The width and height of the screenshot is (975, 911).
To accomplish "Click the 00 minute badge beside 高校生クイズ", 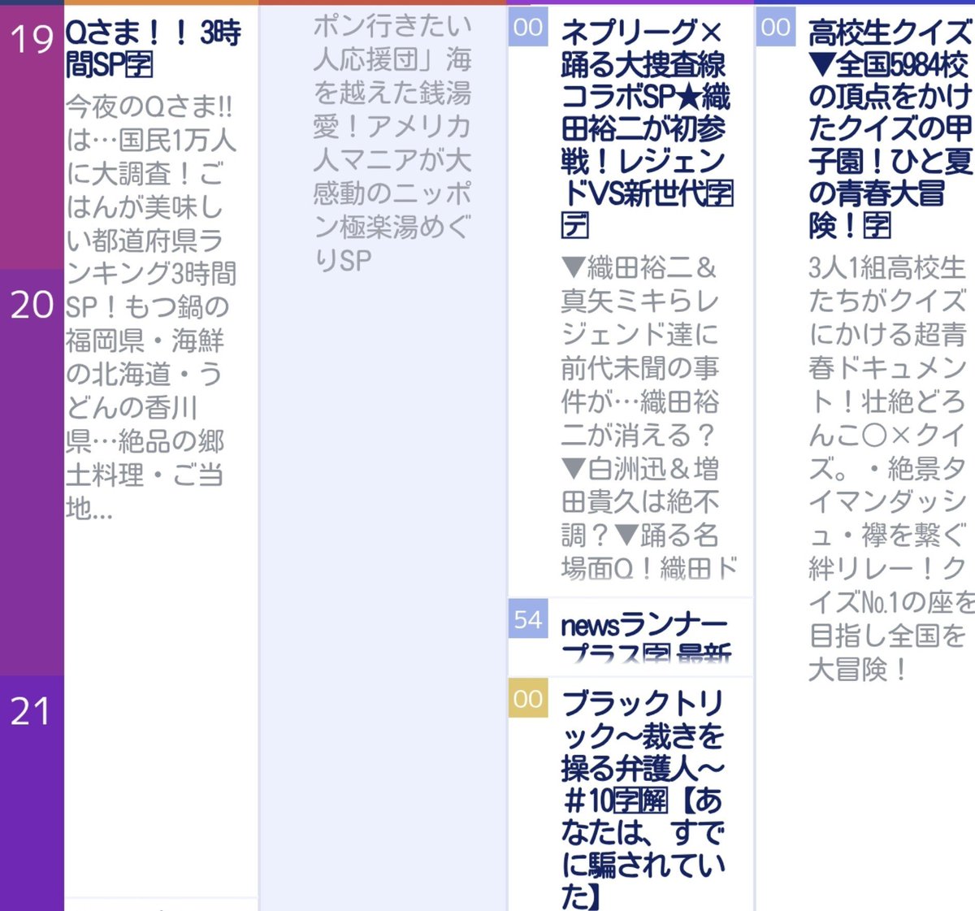I will [x=776, y=28].
